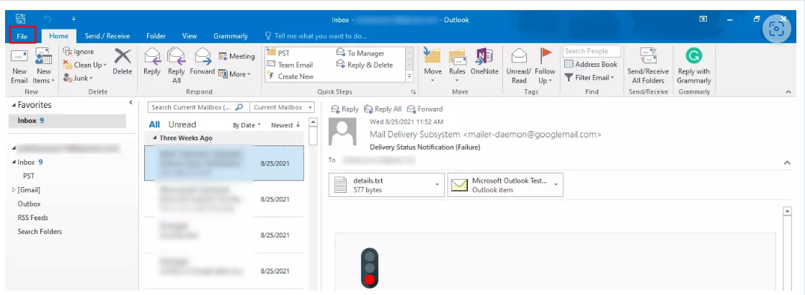Open the details.txt attachment
Screen dimensions: 805x295
pyautogui.click(x=381, y=185)
